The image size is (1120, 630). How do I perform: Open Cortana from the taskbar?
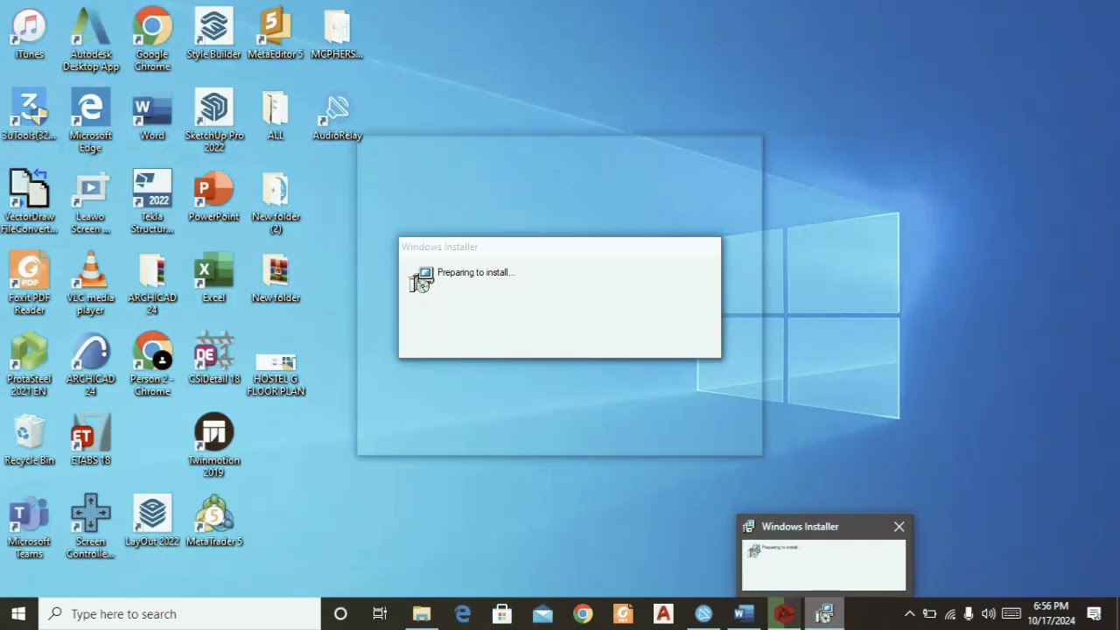point(340,613)
